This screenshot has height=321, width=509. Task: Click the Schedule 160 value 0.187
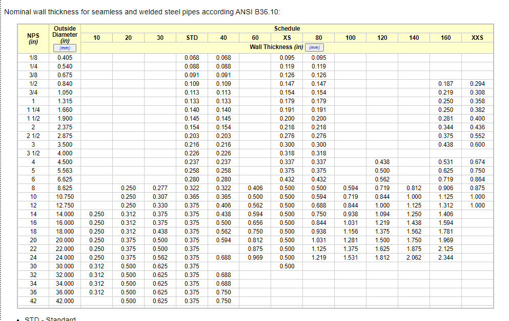click(x=446, y=84)
